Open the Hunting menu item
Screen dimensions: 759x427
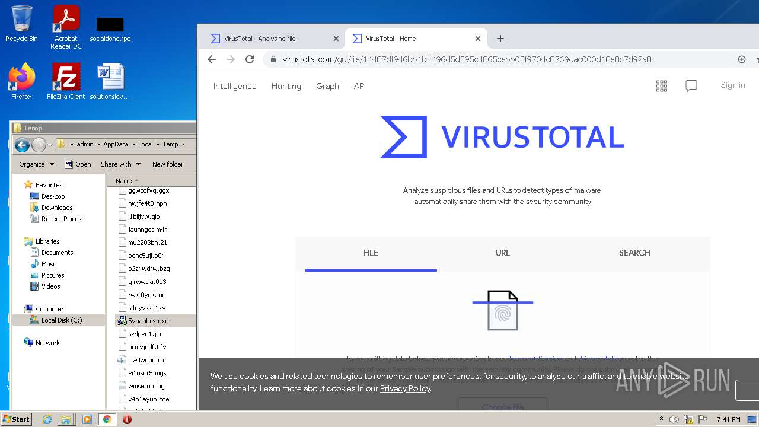coord(286,86)
